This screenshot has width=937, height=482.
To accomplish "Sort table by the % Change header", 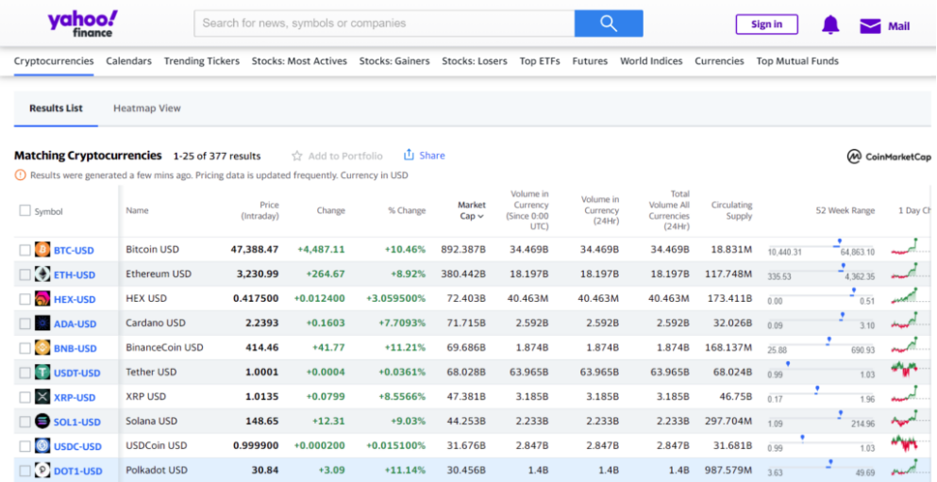I will 407,210.
